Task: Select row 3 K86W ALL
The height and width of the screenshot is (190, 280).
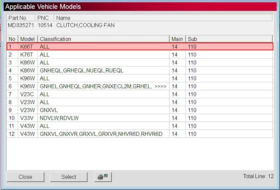Action: pyautogui.click(x=140, y=62)
